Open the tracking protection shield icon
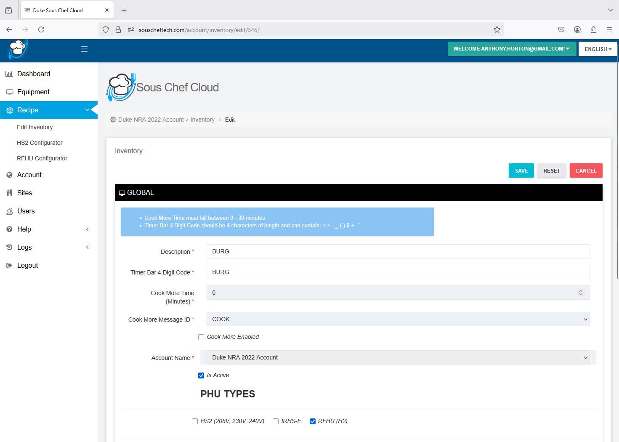The width and height of the screenshot is (619, 442). 106,29
